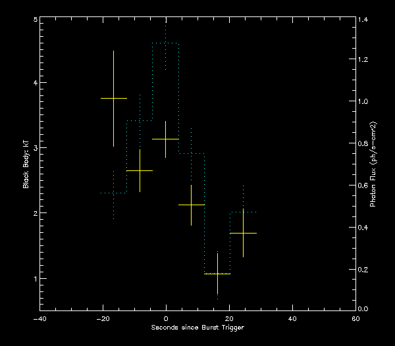395x346 pixels.
Task: Click the lowest yellow data point near kT 1
Action: (217, 273)
